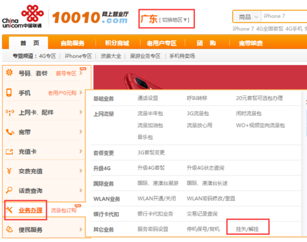307x242 pixels.
Task: Click the yen icon beside 交费充值
Action: pyautogui.click(x=9, y=171)
